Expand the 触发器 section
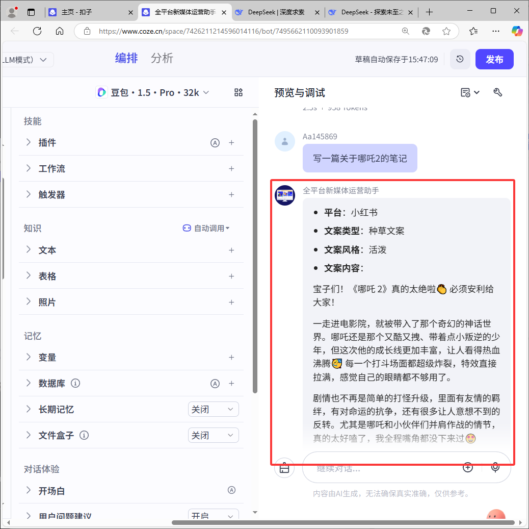This screenshot has width=529, height=529. 29,194
